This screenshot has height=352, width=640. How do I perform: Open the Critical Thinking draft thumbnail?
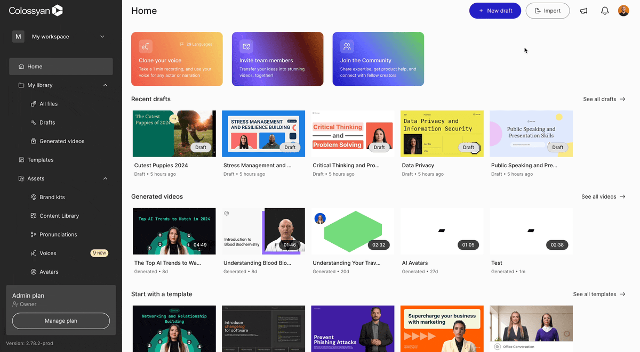pyautogui.click(x=353, y=134)
